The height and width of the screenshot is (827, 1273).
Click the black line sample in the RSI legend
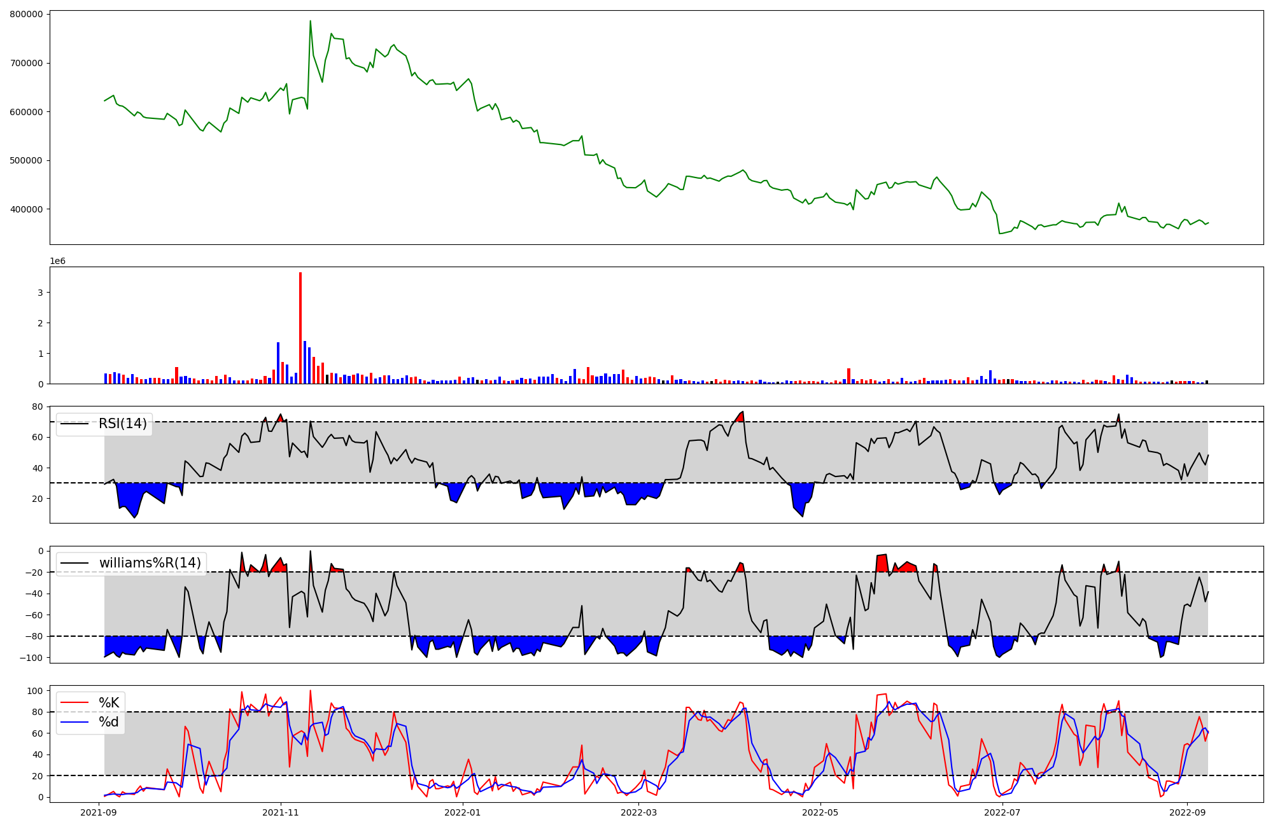(74, 424)
